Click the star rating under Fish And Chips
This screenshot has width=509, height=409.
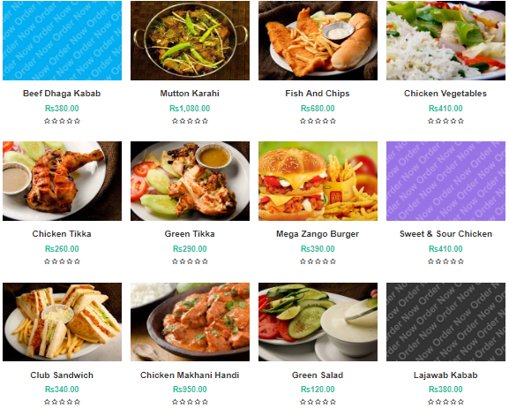pos(318,121)
